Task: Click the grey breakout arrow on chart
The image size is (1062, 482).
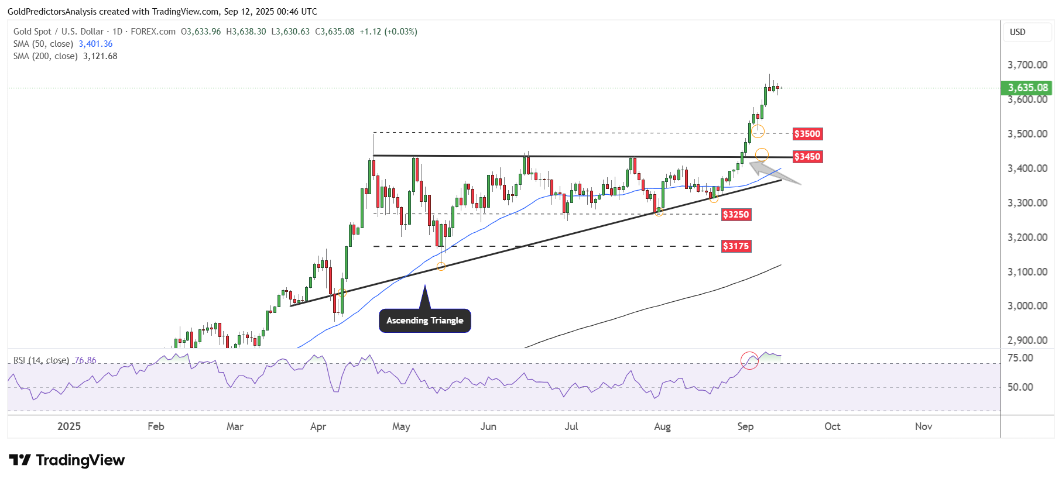Action: tap(773, 174)
